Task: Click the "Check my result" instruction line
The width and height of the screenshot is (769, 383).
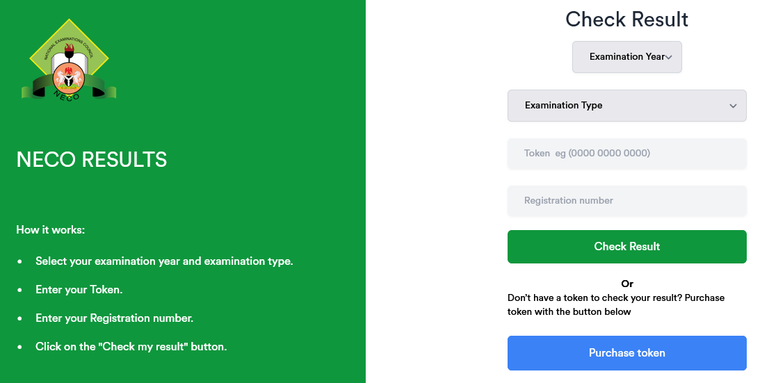Action: tap(131, 346)
